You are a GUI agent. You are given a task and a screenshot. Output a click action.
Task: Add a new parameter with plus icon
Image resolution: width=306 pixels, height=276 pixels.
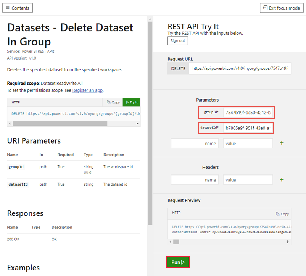(x=282, y=143)
